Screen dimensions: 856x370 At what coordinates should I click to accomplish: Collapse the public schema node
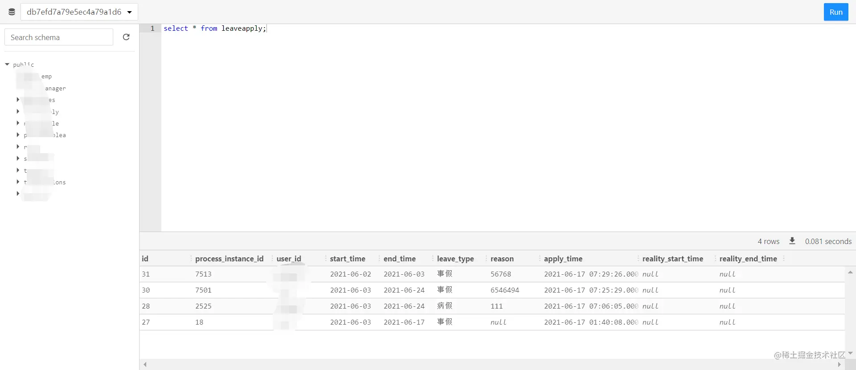point(7,65)
